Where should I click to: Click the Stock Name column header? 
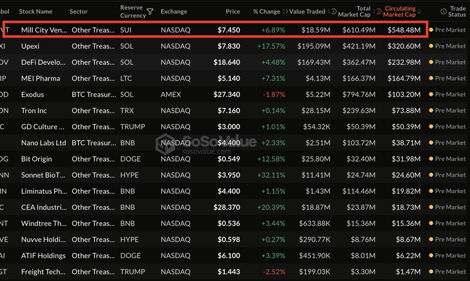pos(36,11)
